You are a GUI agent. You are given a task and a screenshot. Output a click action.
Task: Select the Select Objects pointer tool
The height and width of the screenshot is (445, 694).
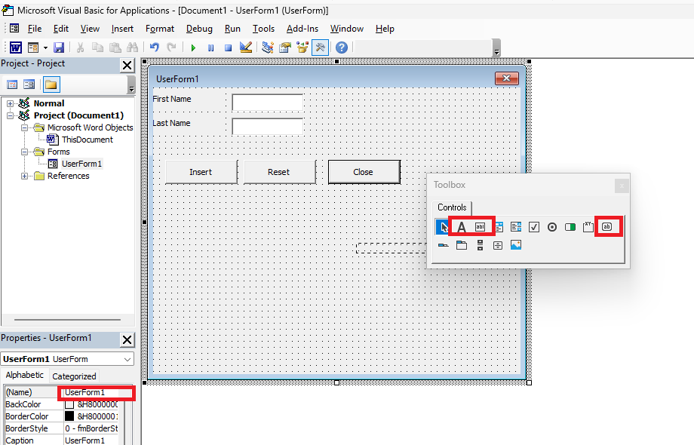coord(442,227)
